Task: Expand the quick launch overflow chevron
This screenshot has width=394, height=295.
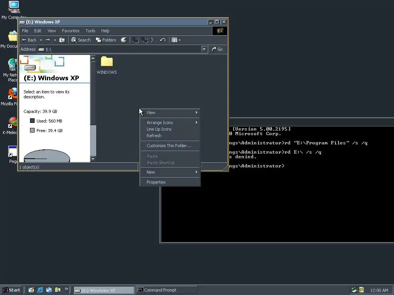Action: point(66,289)
